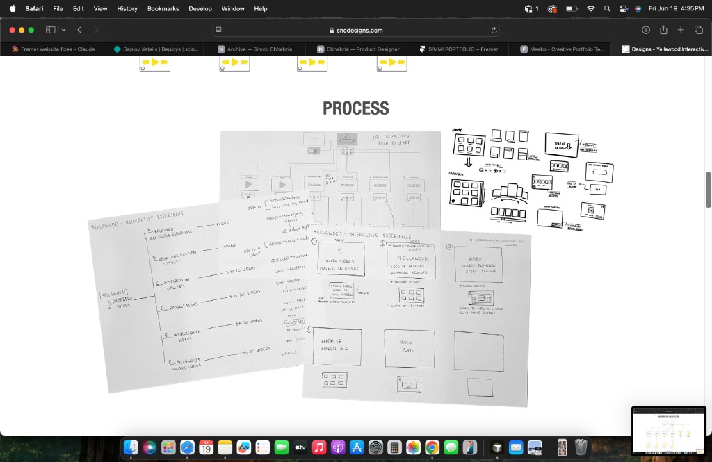Open Siri from the Dock
The height and width of the screenshot is (462, 712).
[x=149, y=447]
